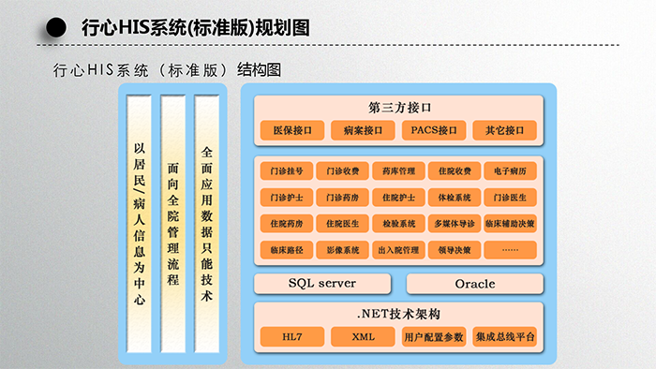Select the 临床路径 module
The width and height of the screenshot is (656, 369).
(287, 250)
